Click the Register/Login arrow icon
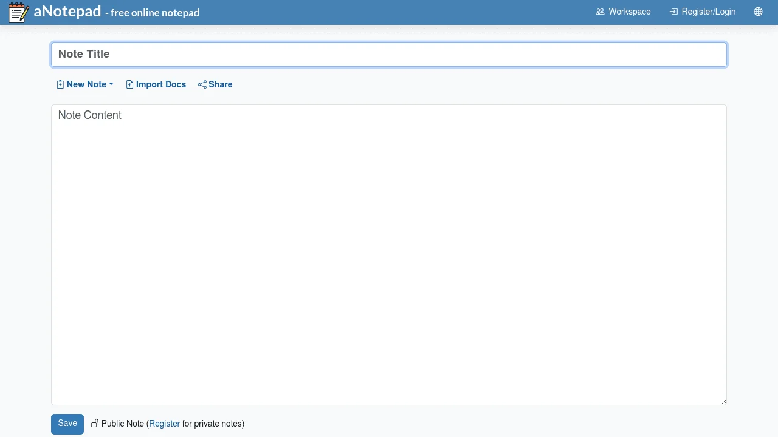This screenshot has height=437, width=778. [673, 12]
